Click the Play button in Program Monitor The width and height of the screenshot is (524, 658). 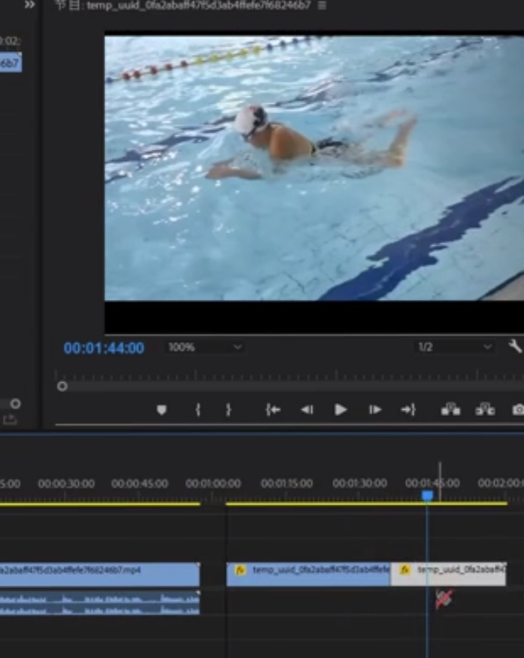pos(341,410)
